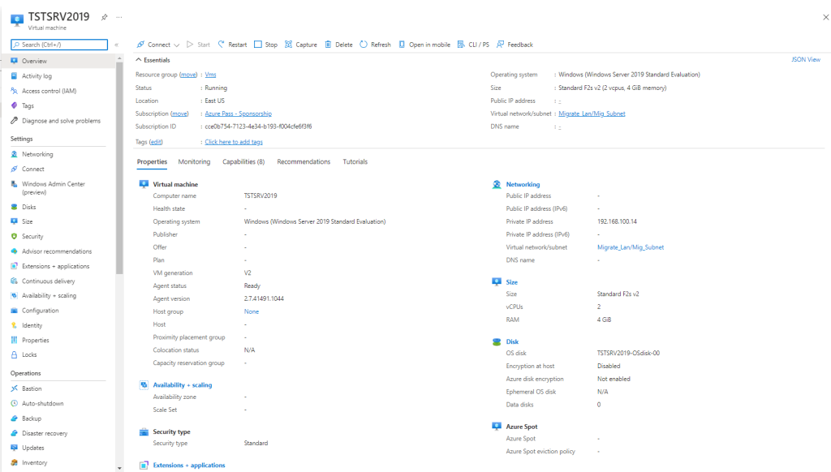
Task: Open the more options ellipsis near title
Action: tap(119, 17)
